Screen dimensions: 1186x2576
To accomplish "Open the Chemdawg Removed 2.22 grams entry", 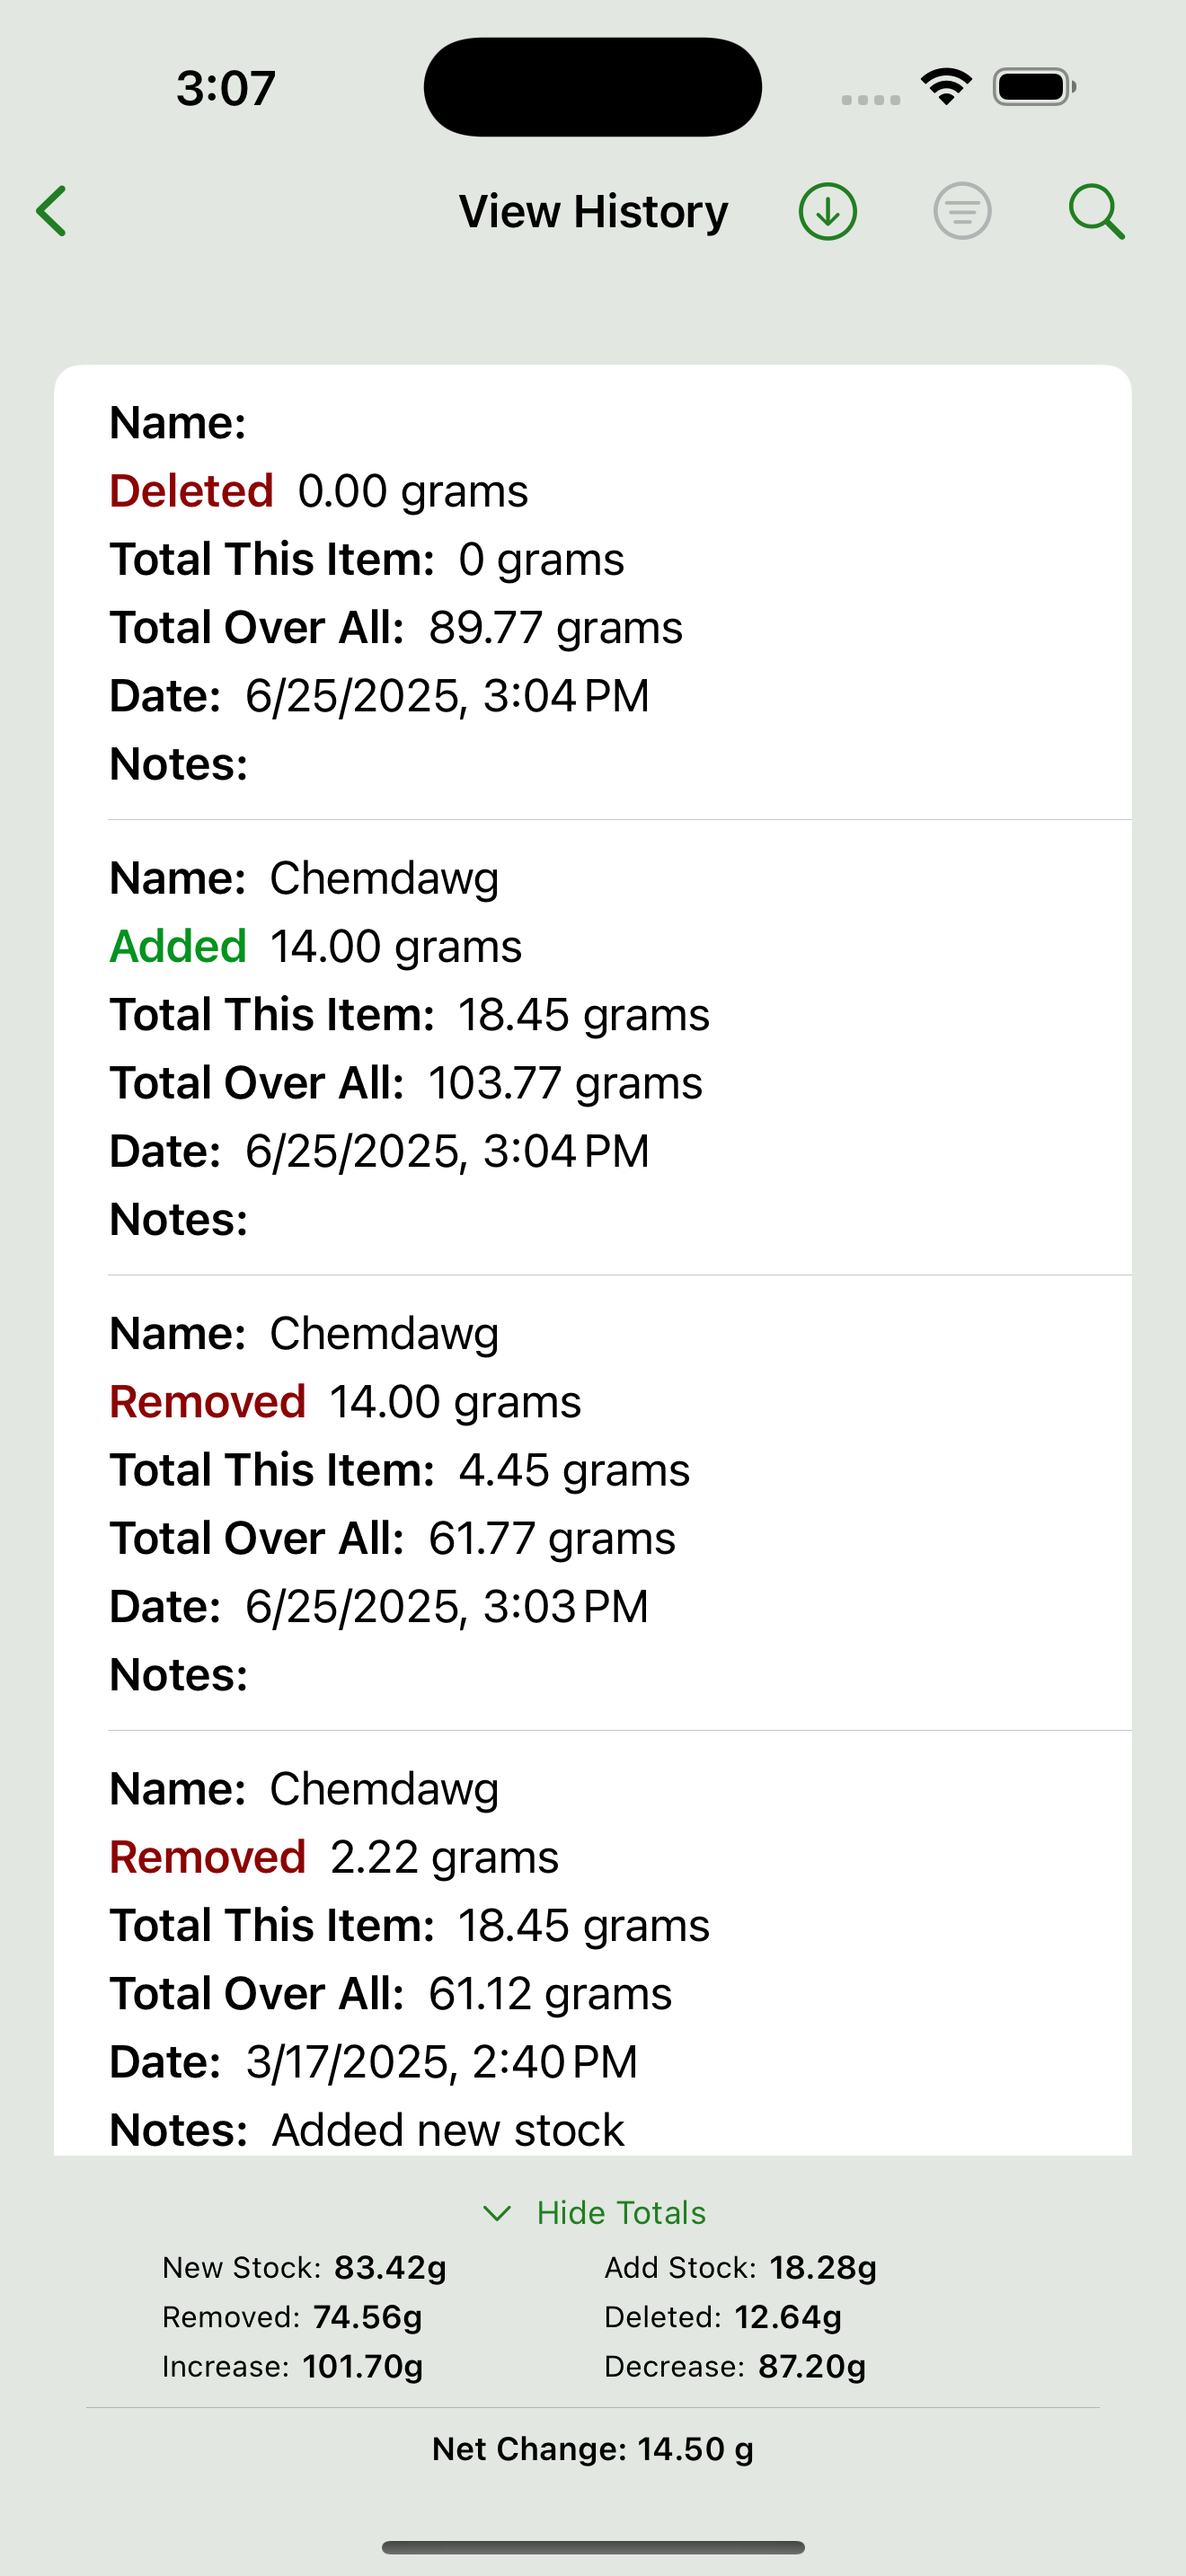I will coord(592,1958).
